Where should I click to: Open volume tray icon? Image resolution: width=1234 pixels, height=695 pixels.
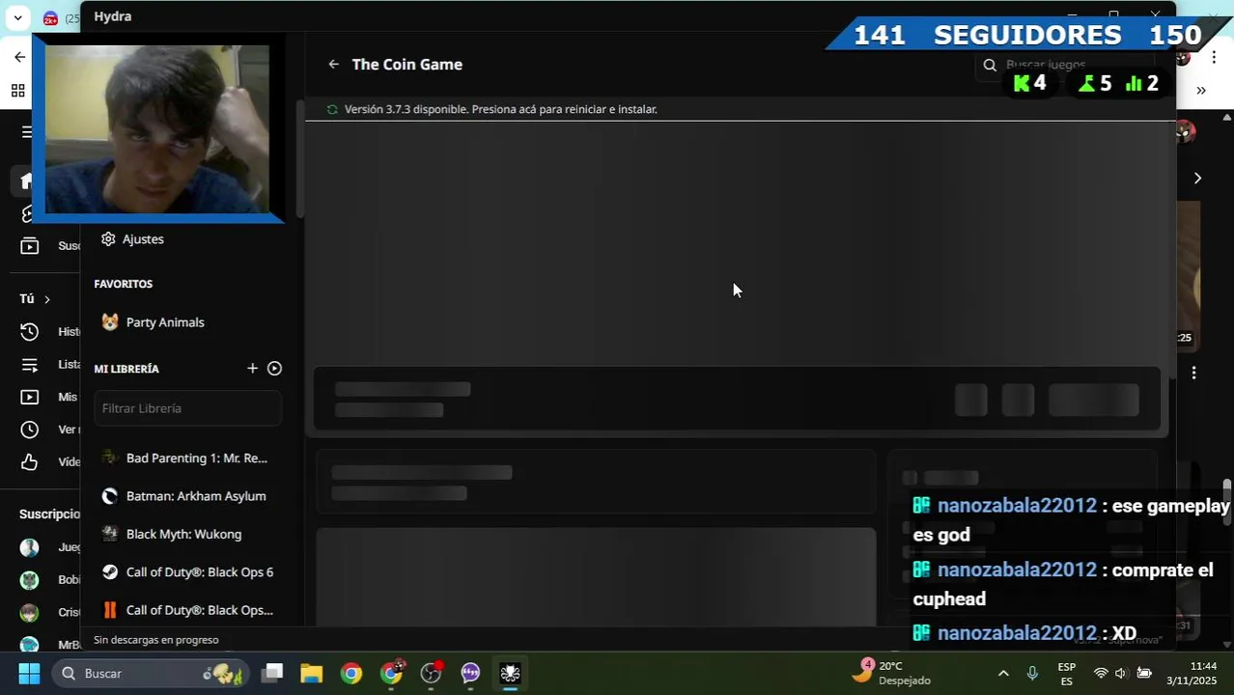pos(1121,674)
